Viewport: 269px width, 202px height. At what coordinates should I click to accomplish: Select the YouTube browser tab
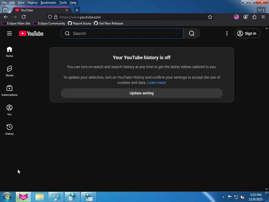[41, 10]
